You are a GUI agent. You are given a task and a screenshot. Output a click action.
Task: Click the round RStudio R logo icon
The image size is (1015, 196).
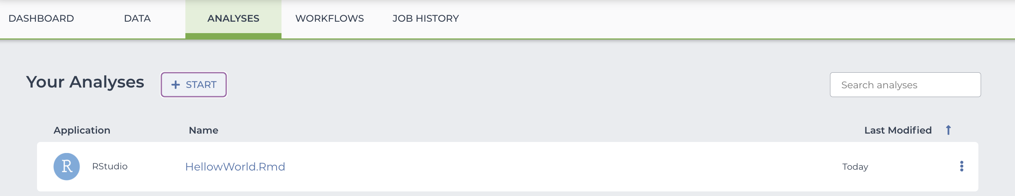coord(67,167)
